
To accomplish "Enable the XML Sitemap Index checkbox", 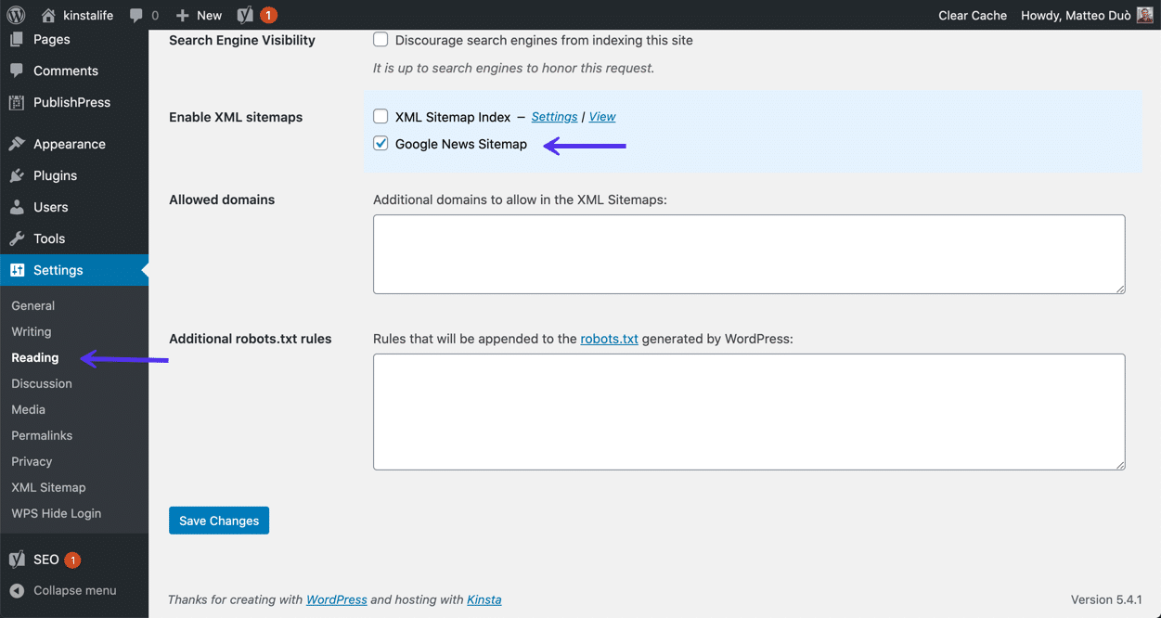I will 381,117.
